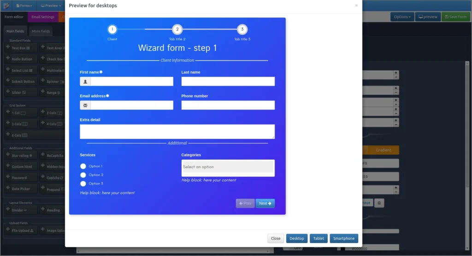Screen dimensions: 472x256
Task: Dismiss preview dialog with the X
Action: (356, 6)
